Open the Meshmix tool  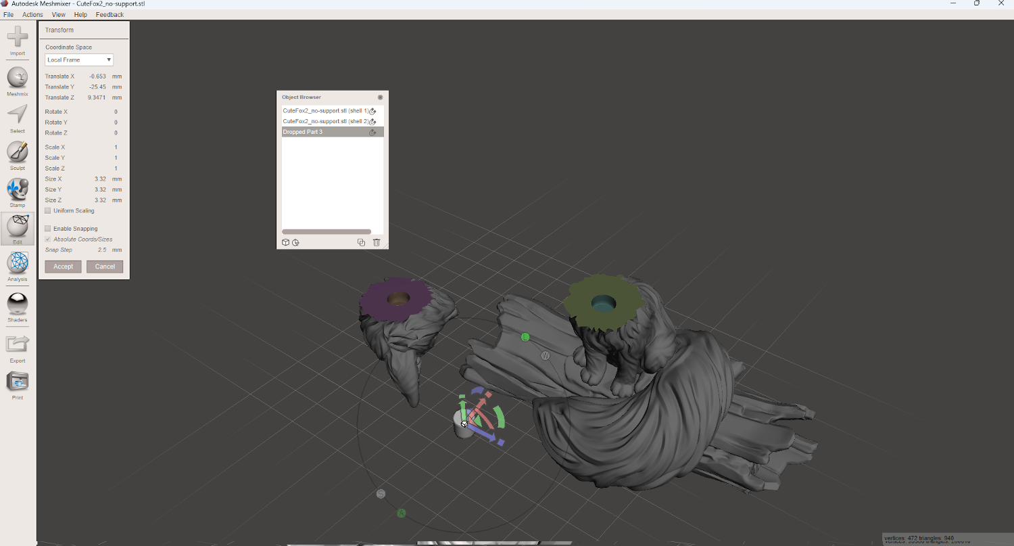[18, 77]
